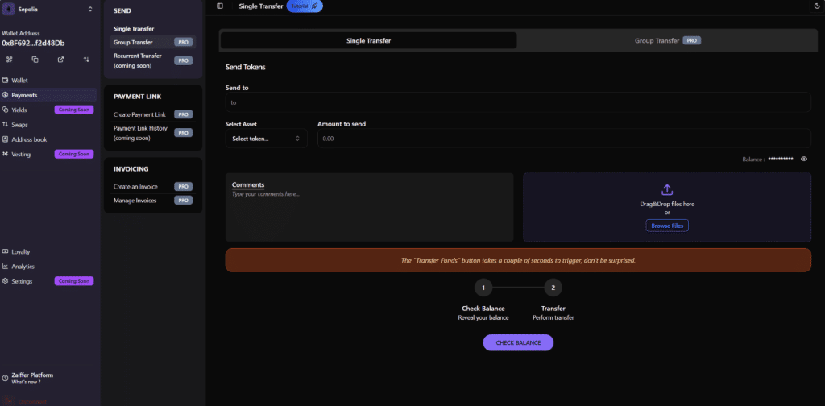Click the upload arrow icon
This screenshot has height=406, width=825.
coord(666,189)
